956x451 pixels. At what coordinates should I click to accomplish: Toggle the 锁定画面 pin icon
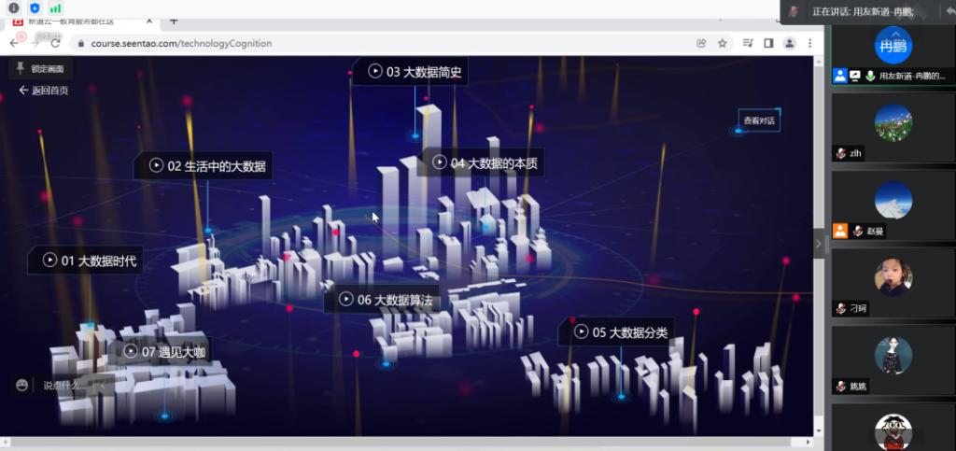21,68
